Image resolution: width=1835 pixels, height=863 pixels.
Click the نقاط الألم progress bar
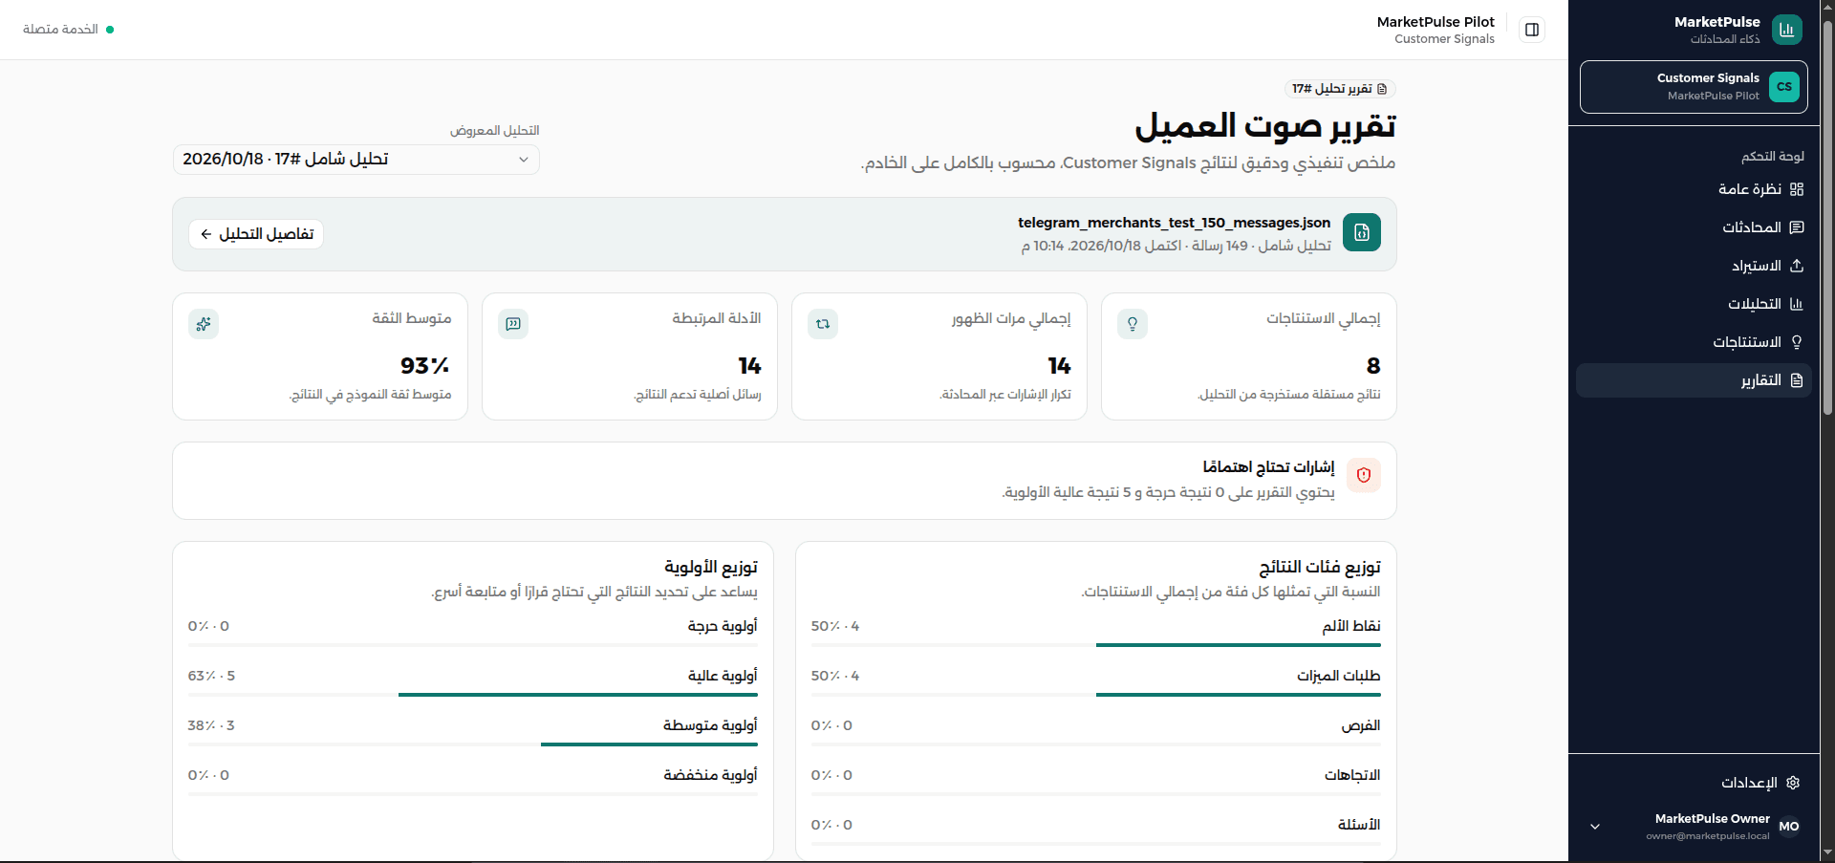point(1096,645)
